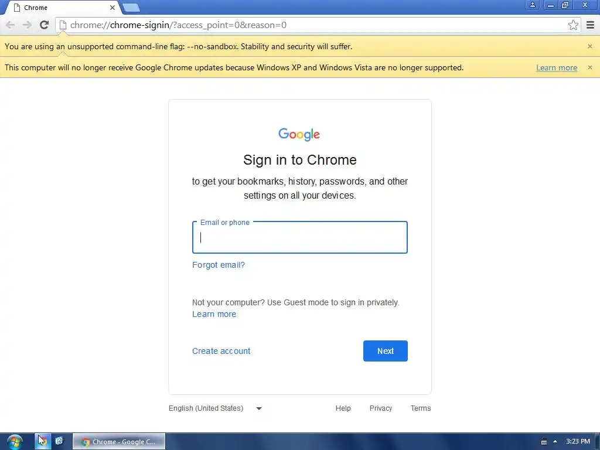The width and height of the screenshot is (600, 450).
Task: Click the Google logo
Action: pyautogui.click(x=299, y=134)
